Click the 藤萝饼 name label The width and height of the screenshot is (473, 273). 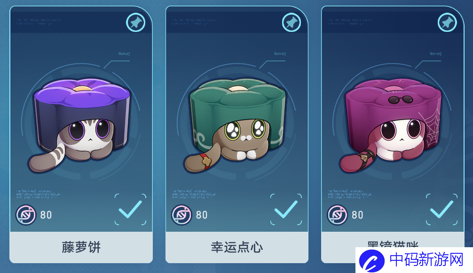(x=81, y=247)
